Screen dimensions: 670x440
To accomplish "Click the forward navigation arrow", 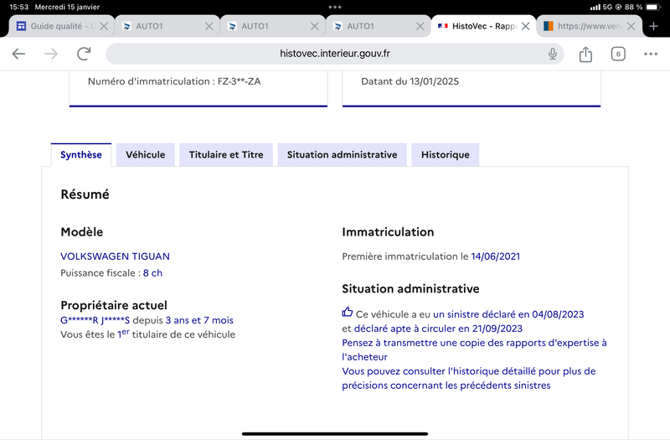I will (x=51, y=54).
